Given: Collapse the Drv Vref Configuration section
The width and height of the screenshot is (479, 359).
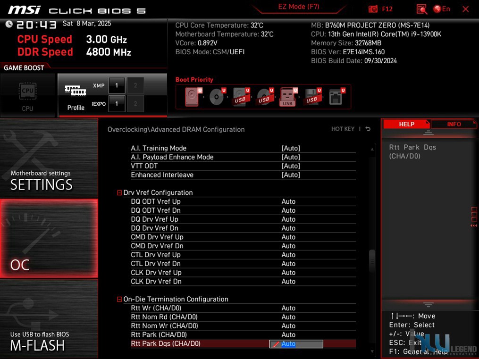Looking at the screenshot, I should 119,192.
